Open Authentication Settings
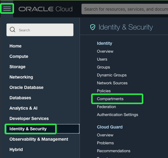This screenshot has height=158, width=168. pyautogui.click(x=117, y=115)
